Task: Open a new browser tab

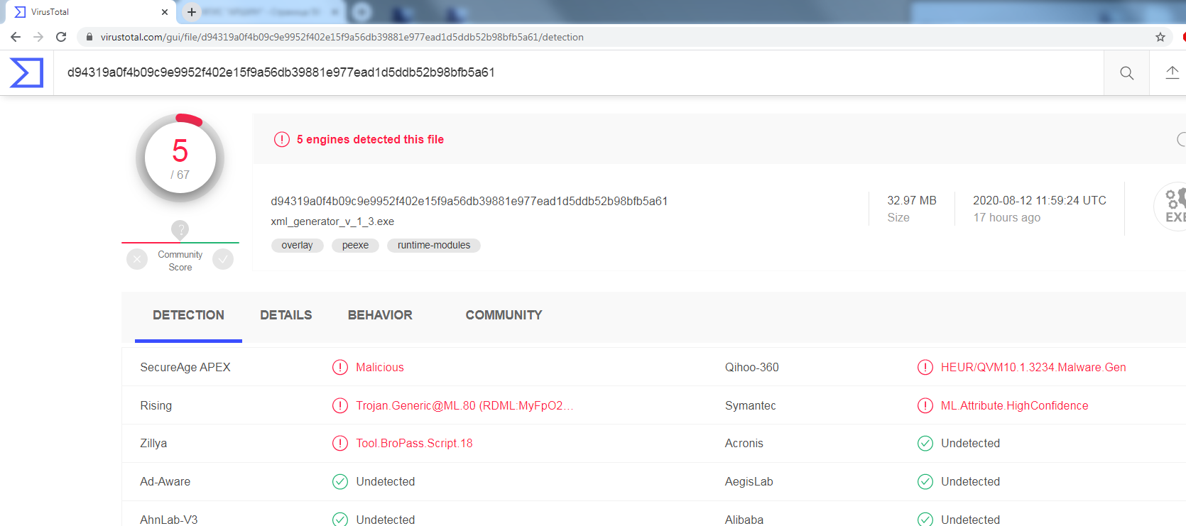Action: (191, 12)
